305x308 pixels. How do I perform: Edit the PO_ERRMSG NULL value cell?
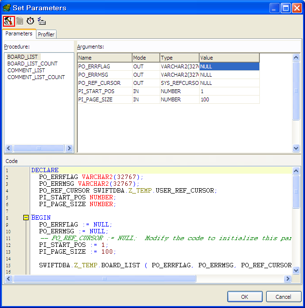pyautogui.click(x=229, y=75)
